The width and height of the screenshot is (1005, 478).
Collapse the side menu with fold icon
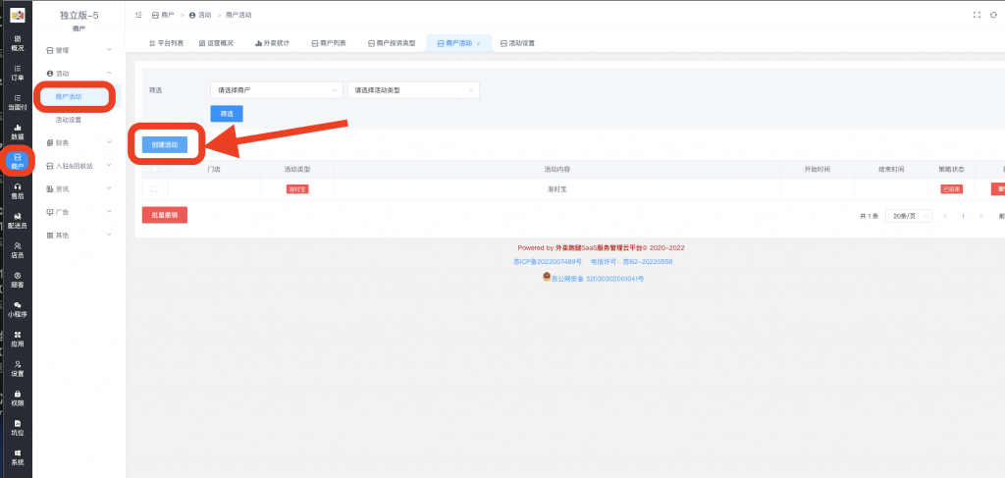tap(139, 15)
